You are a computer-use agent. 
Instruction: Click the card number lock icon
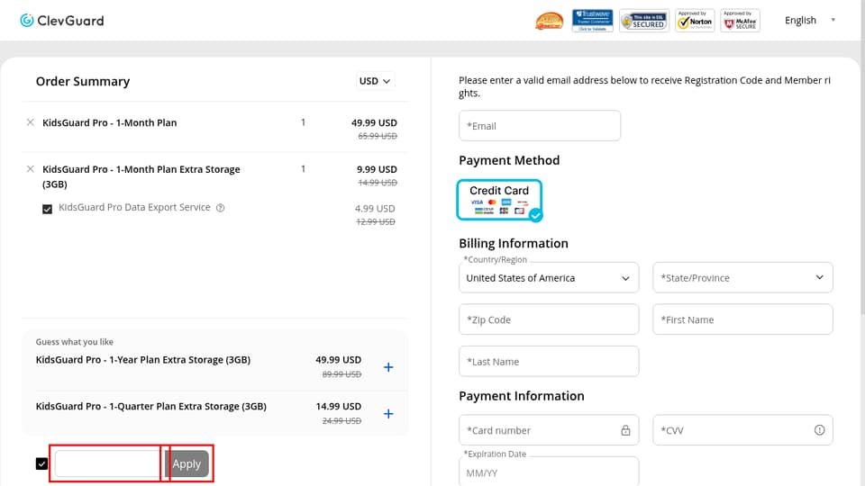[x=625, y=430]
